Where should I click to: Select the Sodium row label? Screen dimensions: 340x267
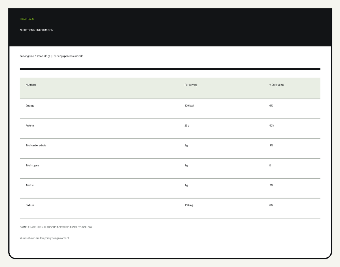[30, 205]
